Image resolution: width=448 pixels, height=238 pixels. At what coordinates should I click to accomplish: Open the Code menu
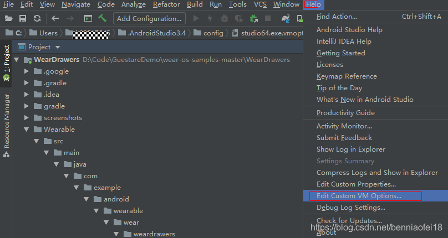point(106,4)
